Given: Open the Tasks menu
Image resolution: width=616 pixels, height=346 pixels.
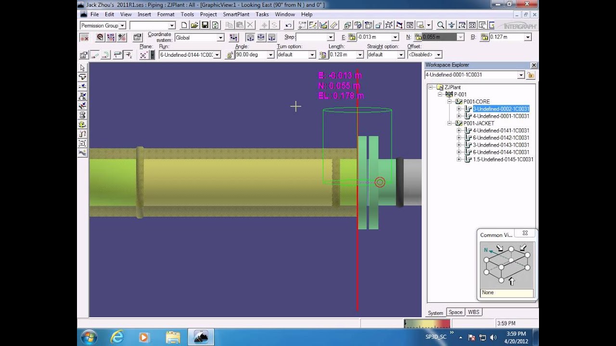Looking at the screenshot, I should coord(262,14).
